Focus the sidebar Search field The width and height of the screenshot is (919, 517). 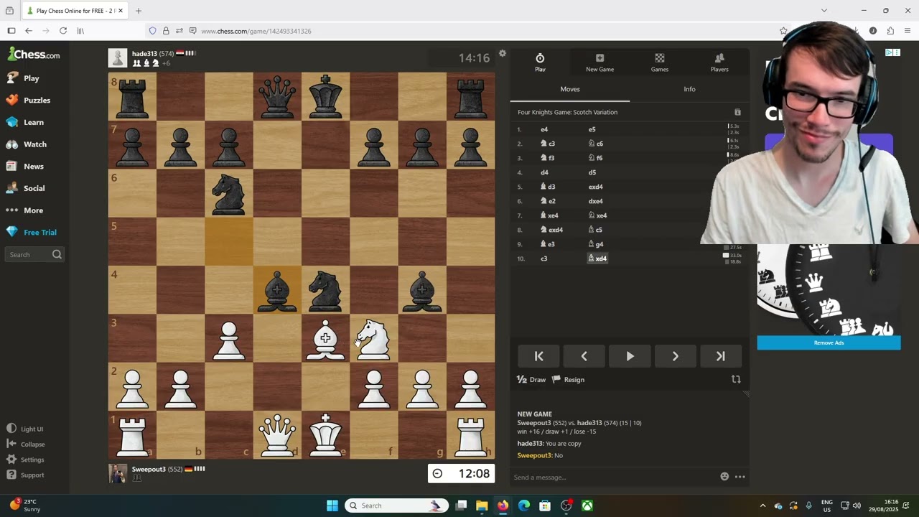coord(34,254)
